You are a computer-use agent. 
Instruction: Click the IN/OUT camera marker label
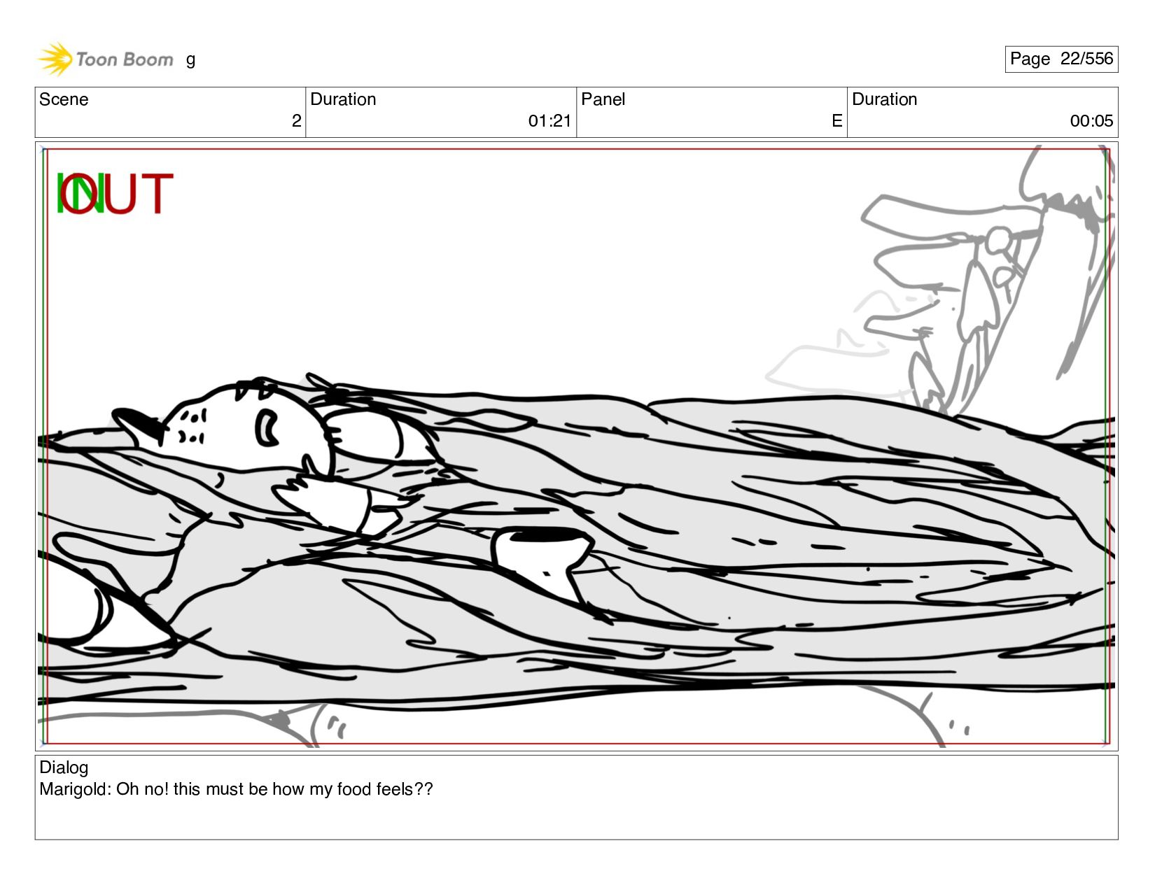point(114,193)
